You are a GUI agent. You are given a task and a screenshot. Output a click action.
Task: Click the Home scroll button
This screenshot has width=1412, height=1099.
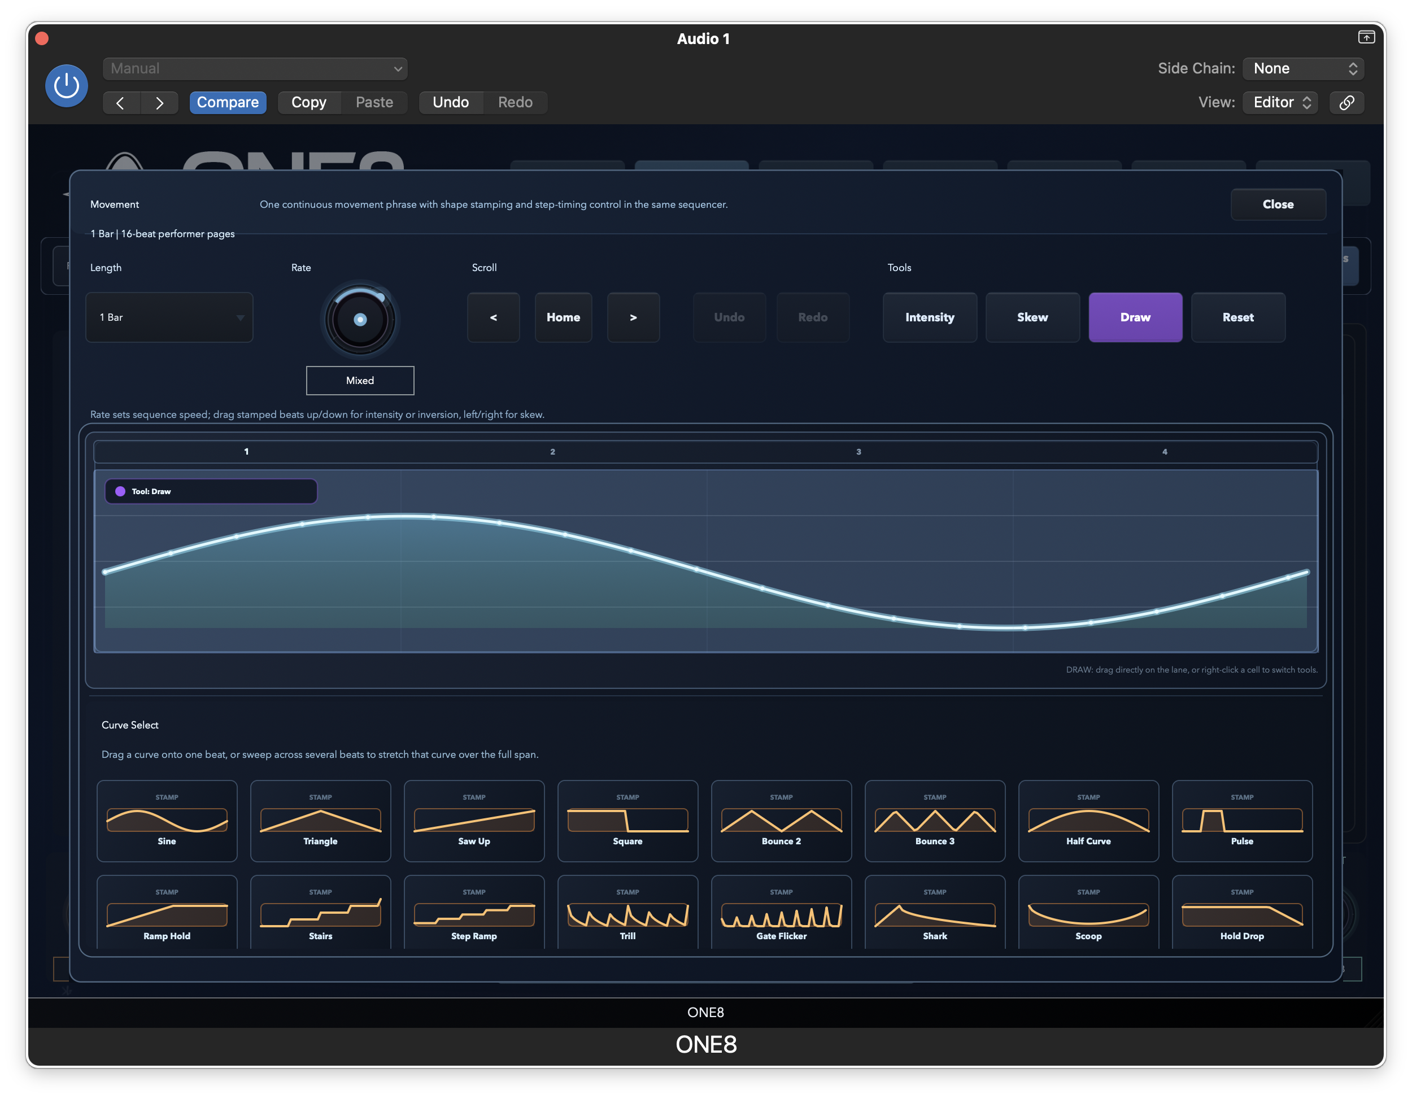pos(563,317)
